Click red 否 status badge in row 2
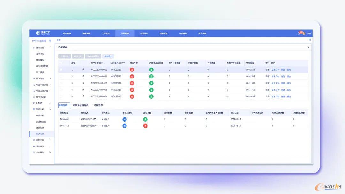The height and width of the screenshot is (194, 345). 132,76
